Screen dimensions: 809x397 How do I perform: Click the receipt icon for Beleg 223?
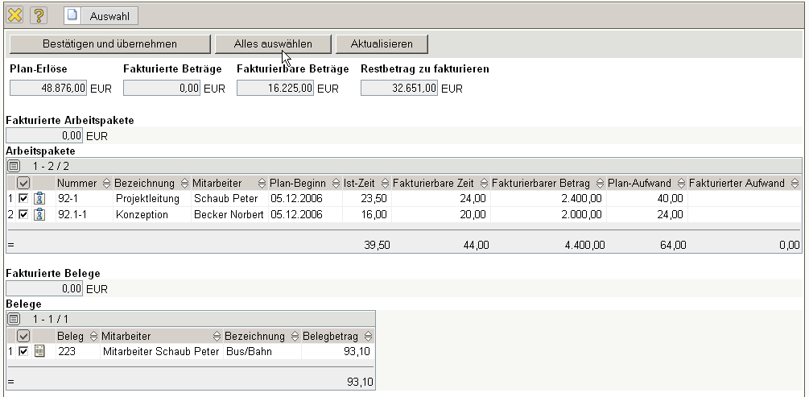39,351
